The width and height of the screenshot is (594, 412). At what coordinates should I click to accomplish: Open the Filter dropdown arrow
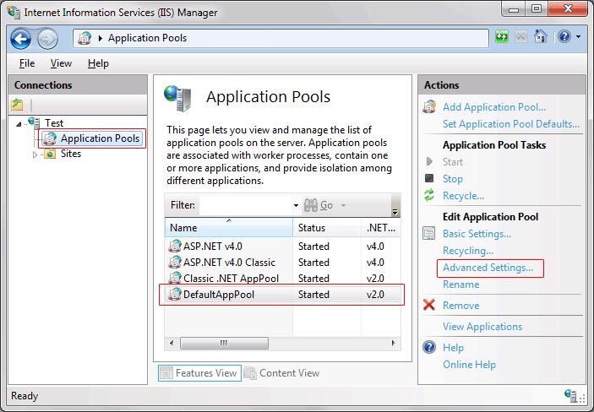click(x=296, y=205)
